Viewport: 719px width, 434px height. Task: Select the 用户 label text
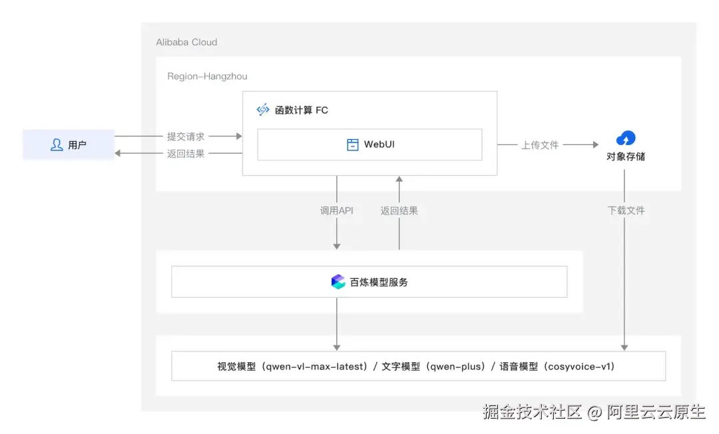tap(77, 145)
